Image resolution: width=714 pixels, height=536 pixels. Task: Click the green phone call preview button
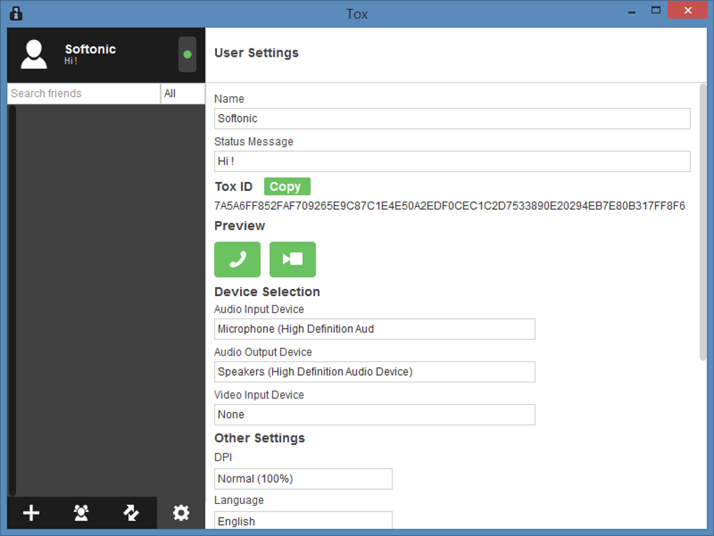coord(237,260)
